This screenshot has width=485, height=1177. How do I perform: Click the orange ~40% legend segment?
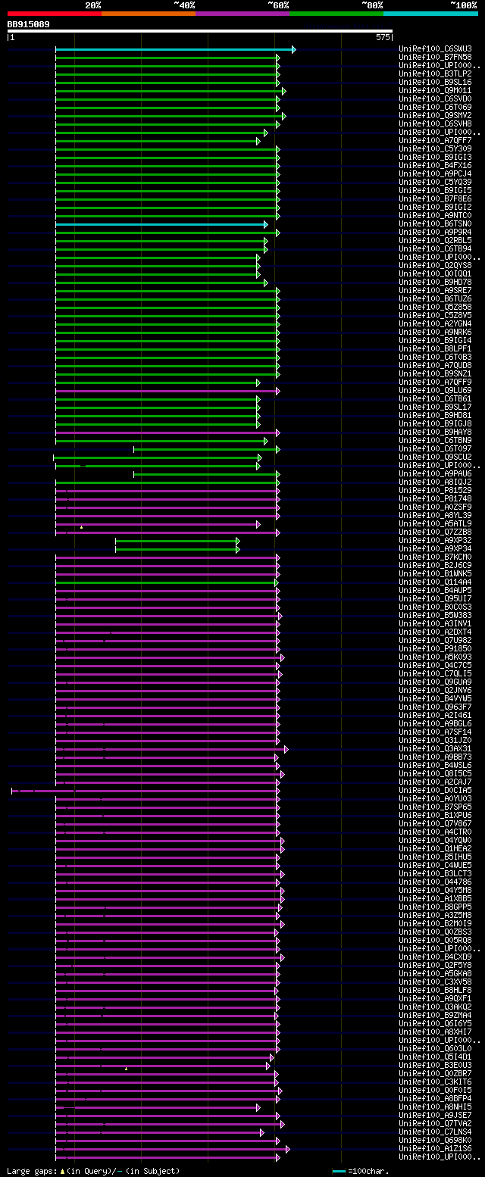[148, 14]
